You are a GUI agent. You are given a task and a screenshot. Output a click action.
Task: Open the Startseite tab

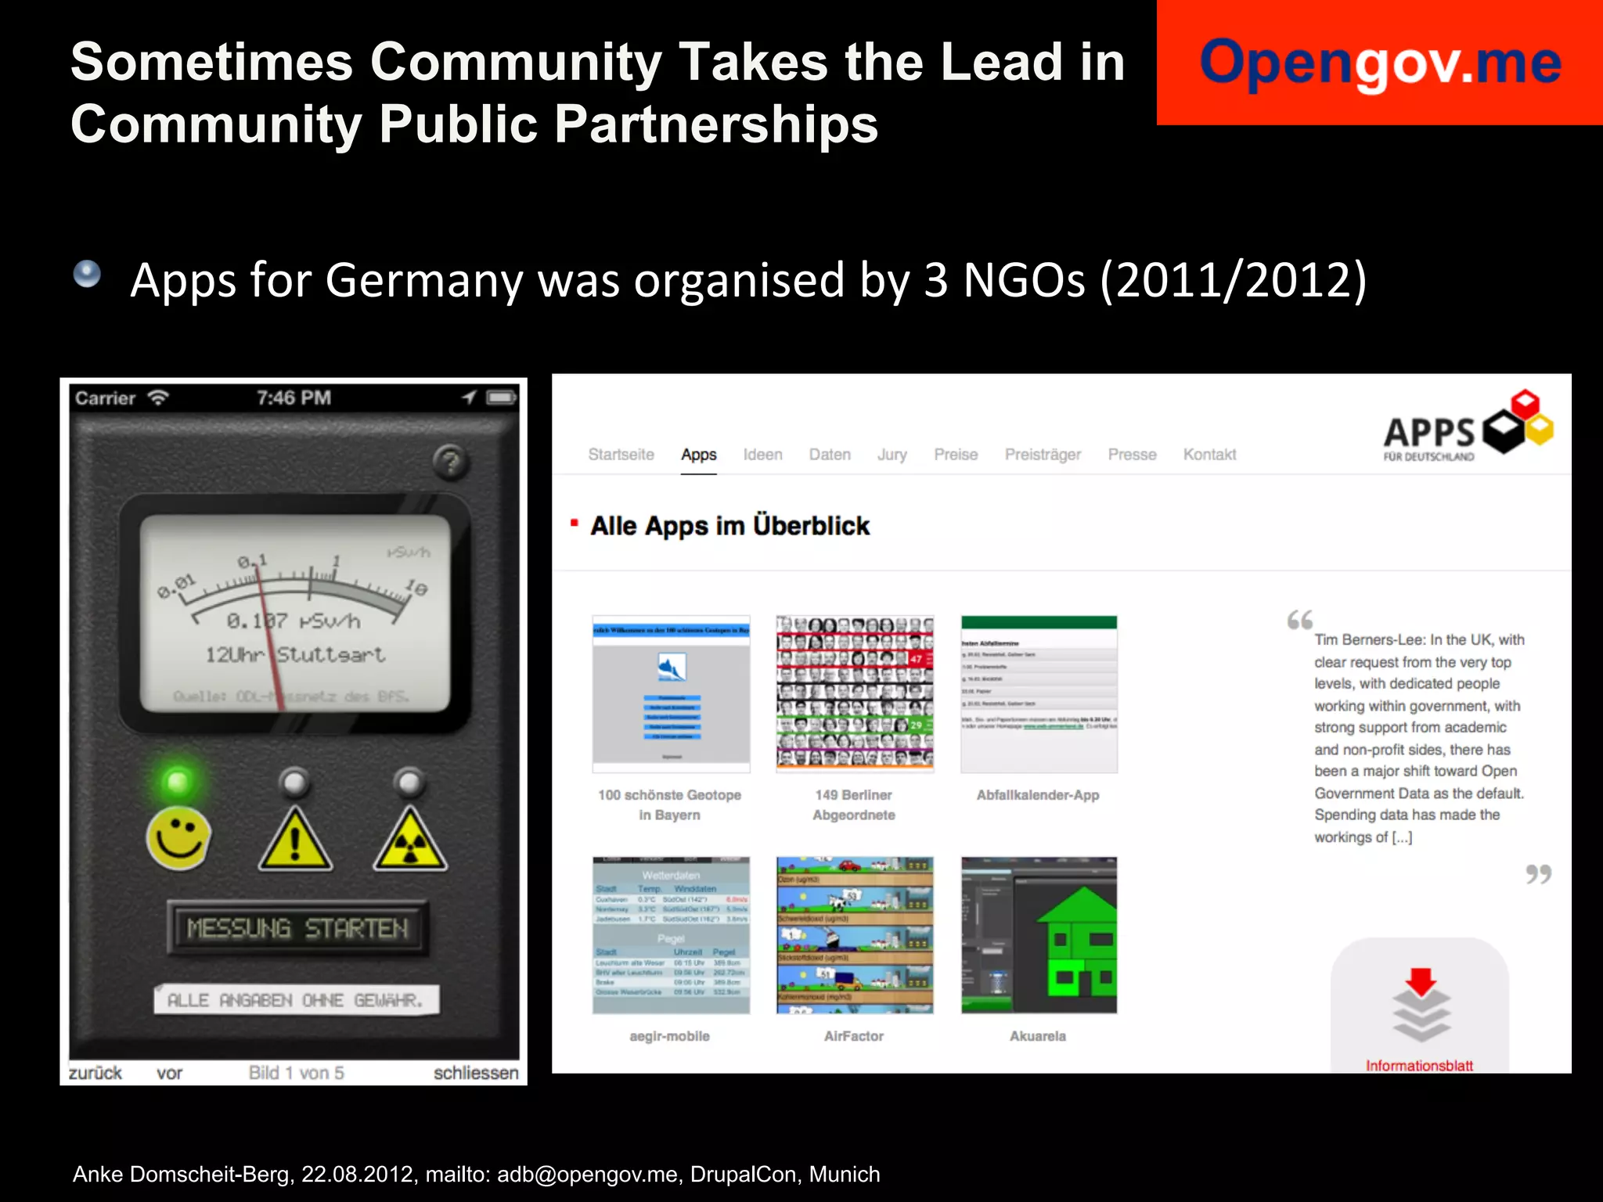click(x=621, y=455)
